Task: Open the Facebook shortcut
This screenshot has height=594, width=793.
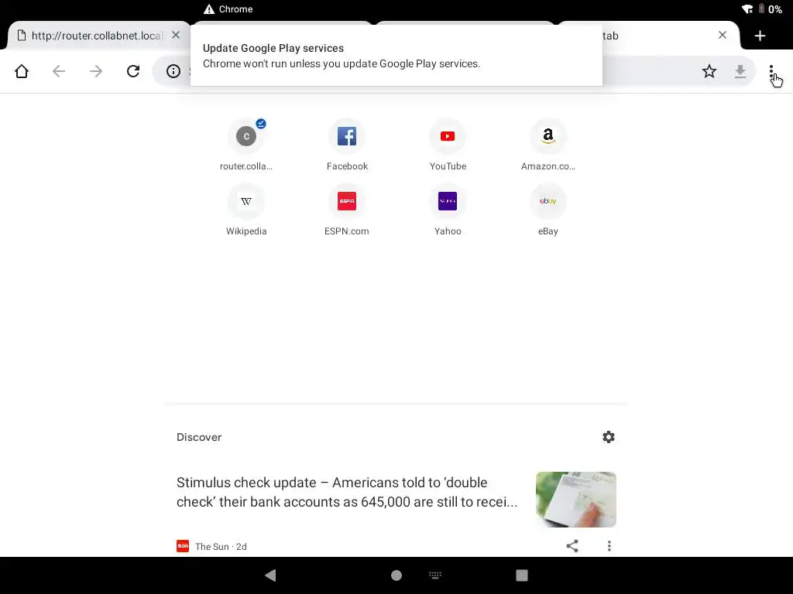Action: point(347,145)
